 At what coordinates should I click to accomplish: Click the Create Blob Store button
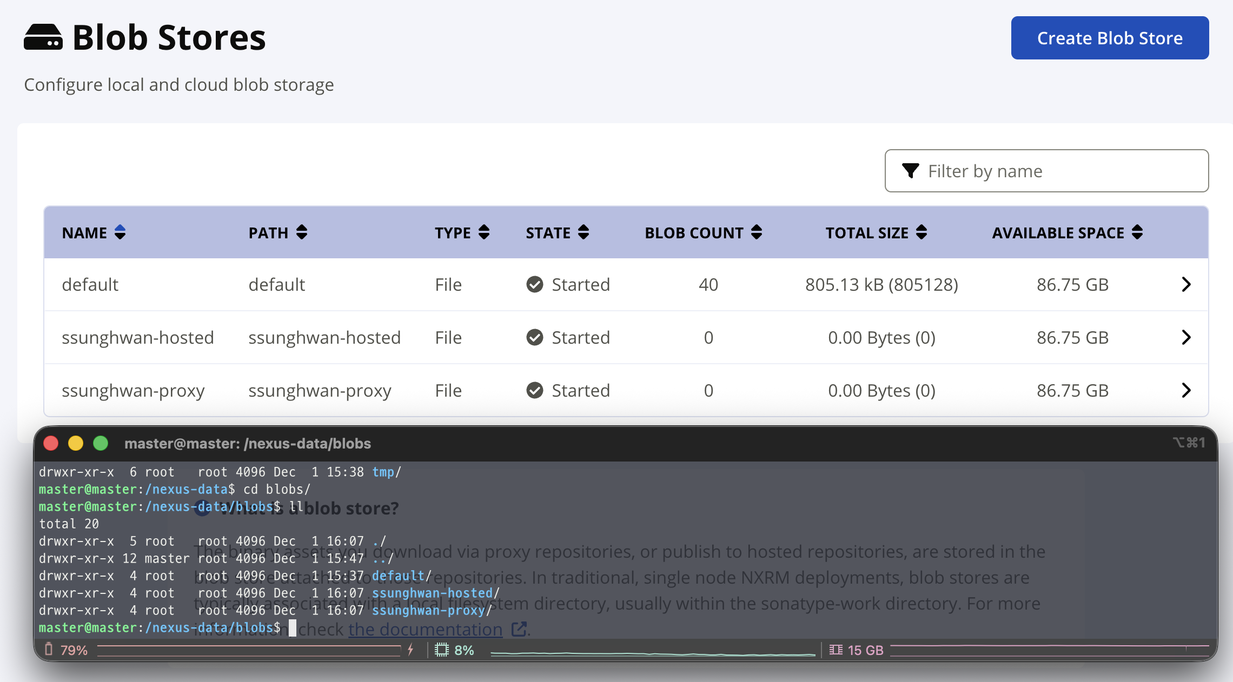point(1110,38)
